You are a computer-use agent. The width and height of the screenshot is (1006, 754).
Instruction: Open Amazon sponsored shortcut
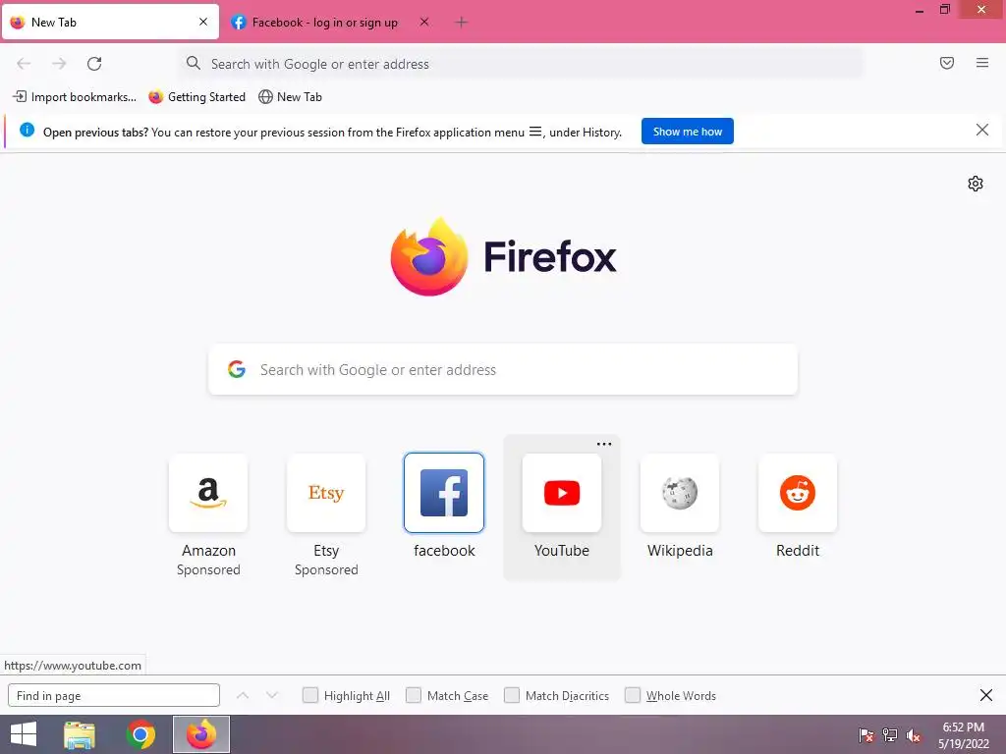tap(208, 493)
